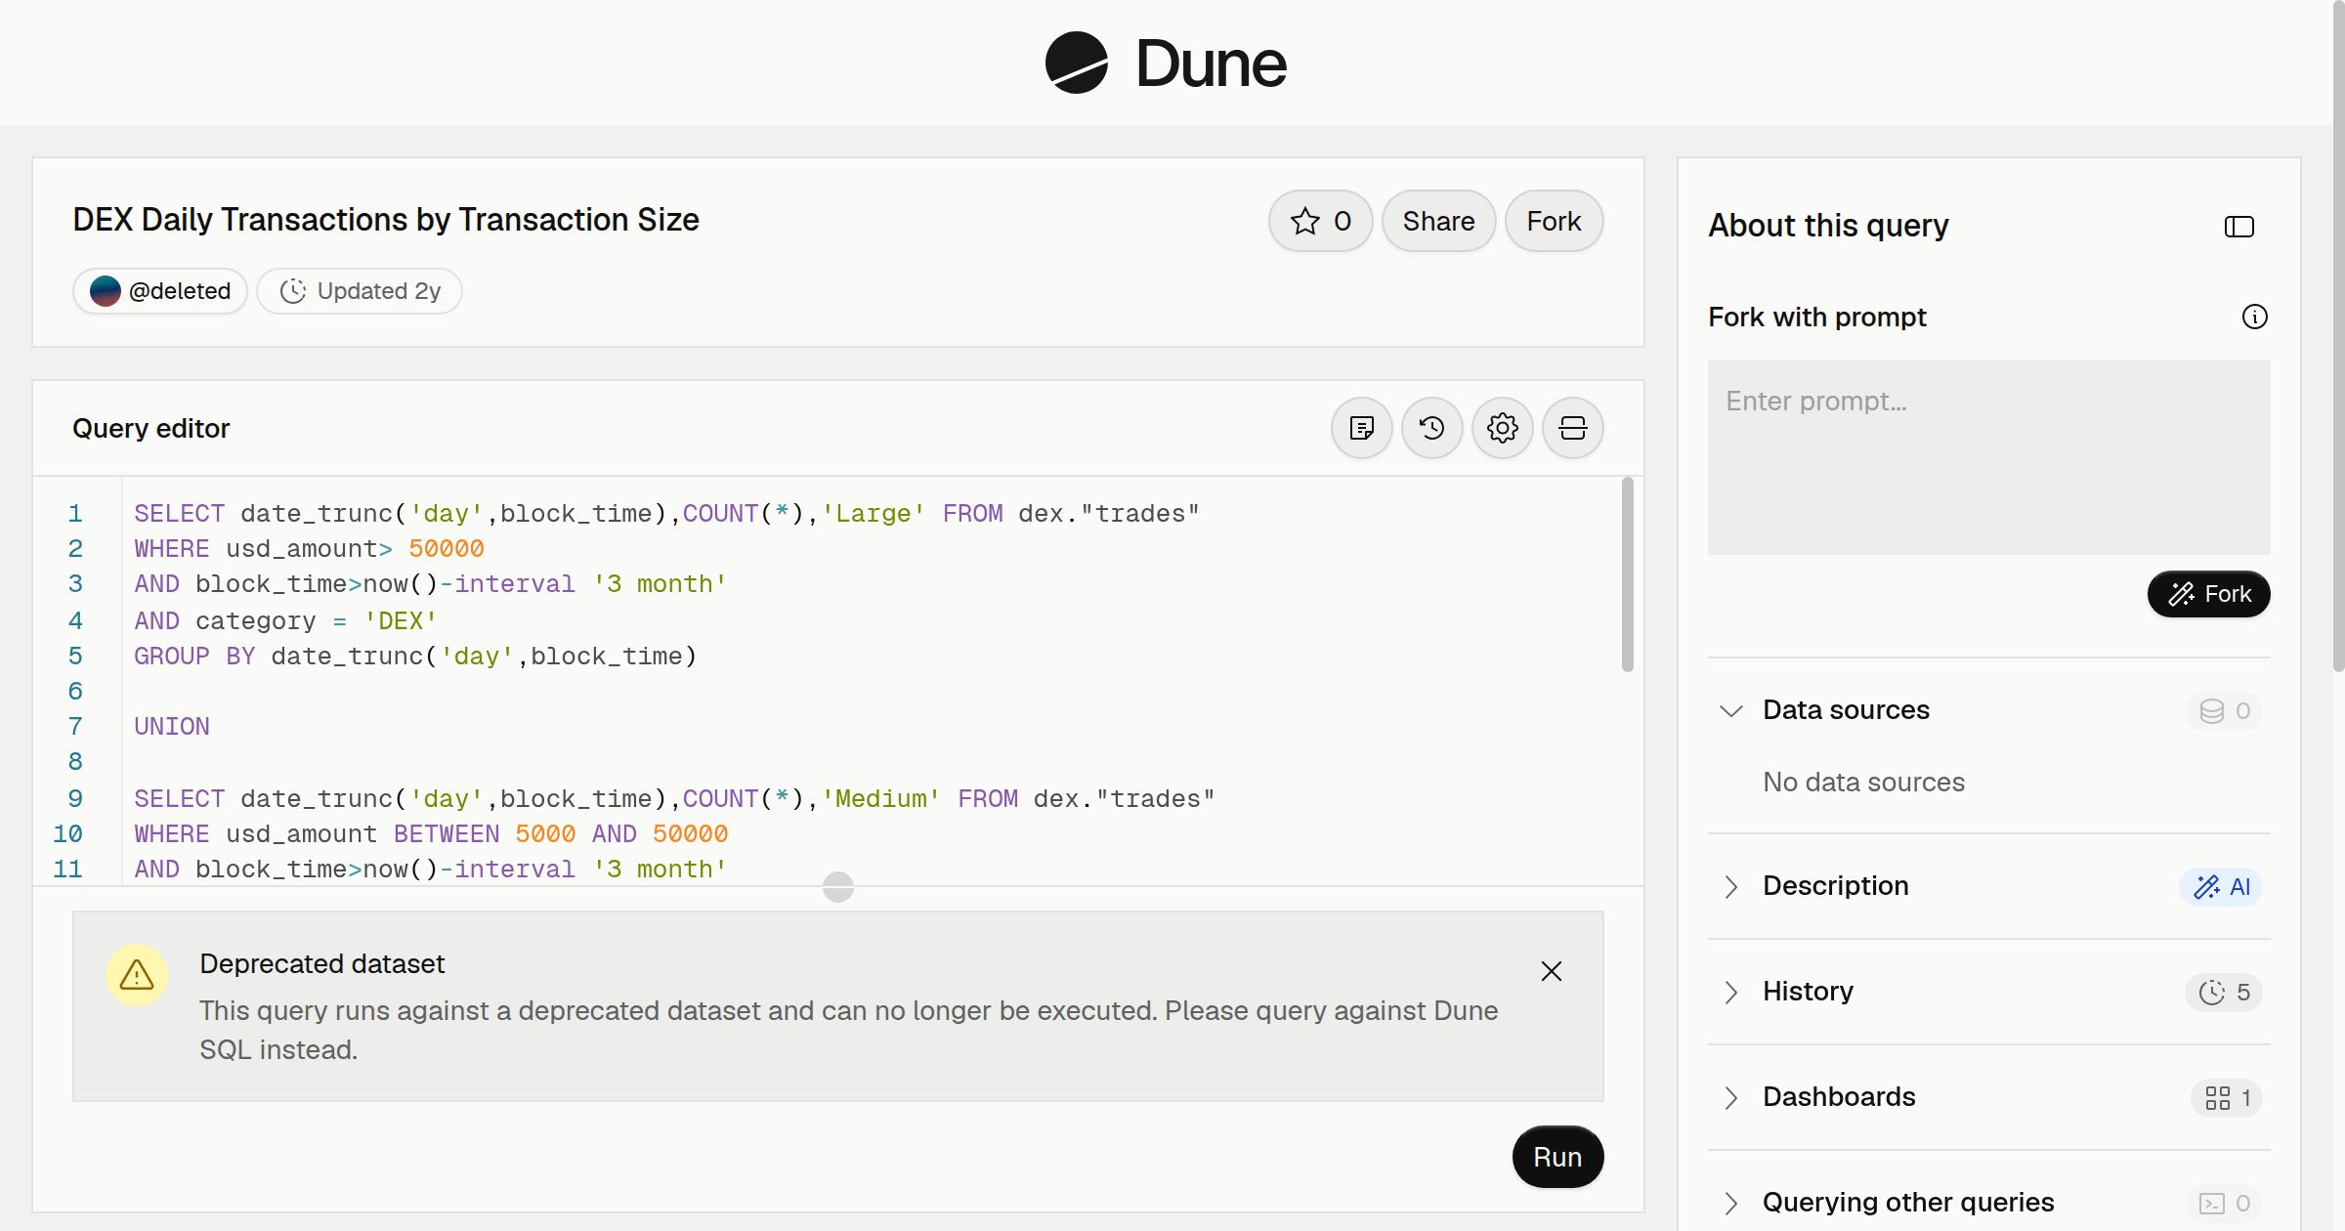The height and width of the screenshot is (1231, 2345).
Task: Fork the query from the title bar
Action: pyautogui.click(x=1554, y=221)
